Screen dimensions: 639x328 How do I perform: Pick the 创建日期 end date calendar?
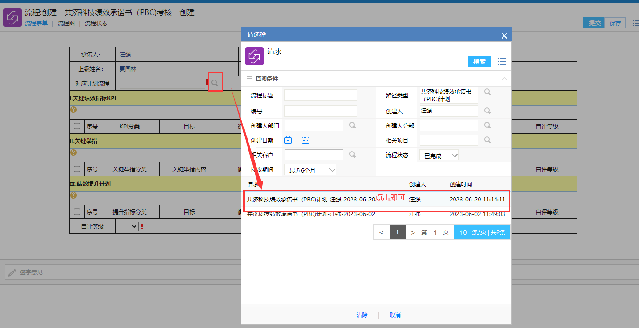305,140
